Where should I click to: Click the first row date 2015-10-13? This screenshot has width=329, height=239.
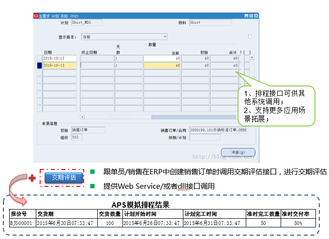coord(59,58)
